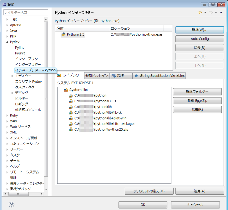Screen dimensions: 228x210
Task: Open the back history dropdown arrow
Action: point(205,13)
